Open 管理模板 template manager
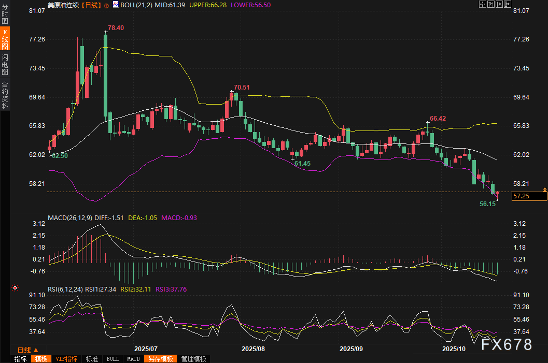The height and width of the screenshot is (363, 548). pos(193,359)
